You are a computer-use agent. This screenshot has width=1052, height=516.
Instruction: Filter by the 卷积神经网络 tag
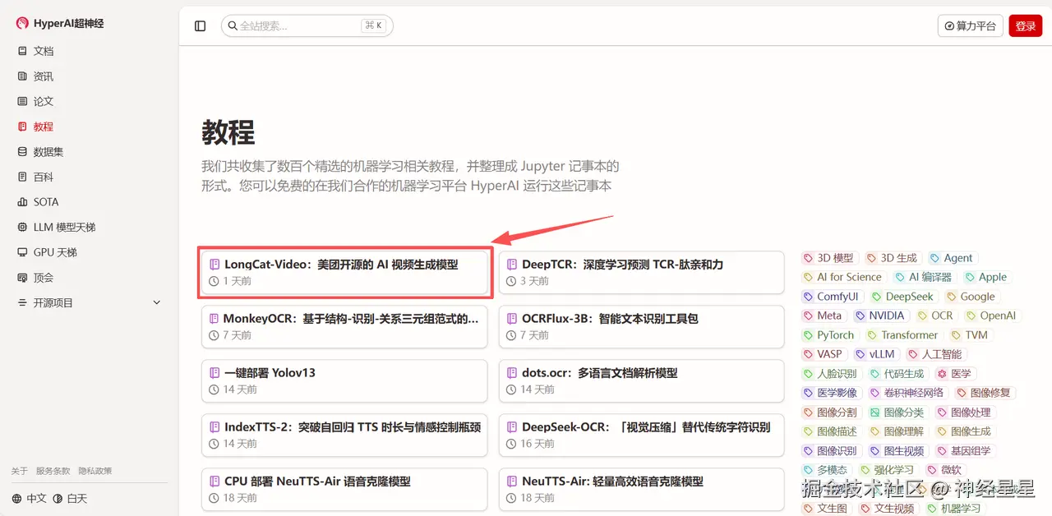click(908, 393)
